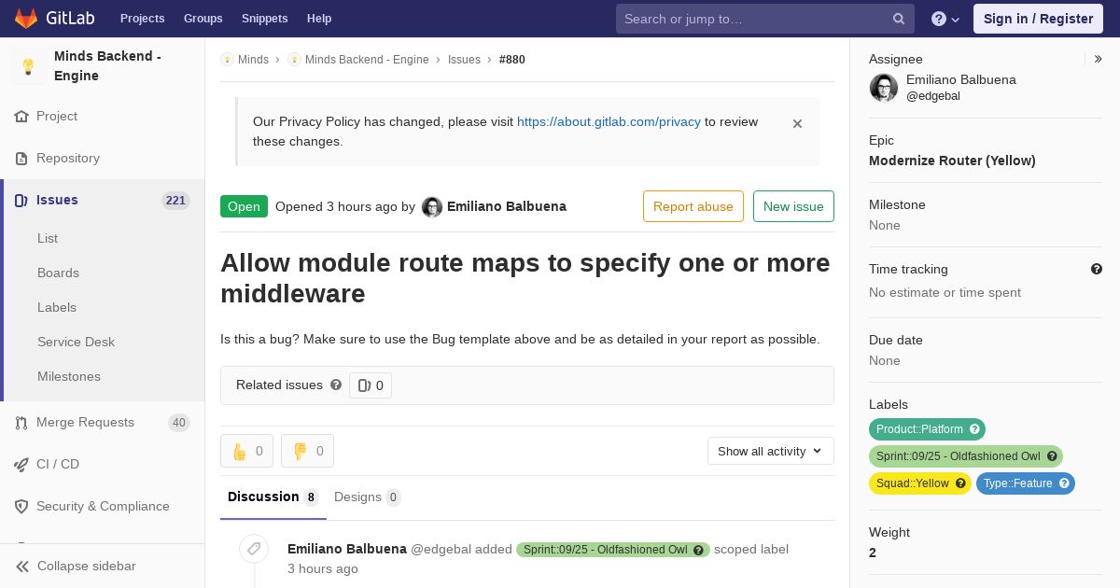The width and height of the screenshot is (1120, 588).
Task: Click the GitLab fox logo
Action: point(26,18)
